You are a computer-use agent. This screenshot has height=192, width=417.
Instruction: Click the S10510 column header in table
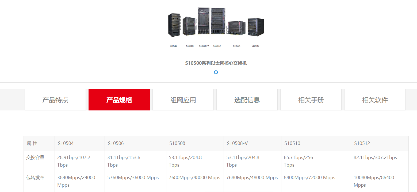(316, 144)
